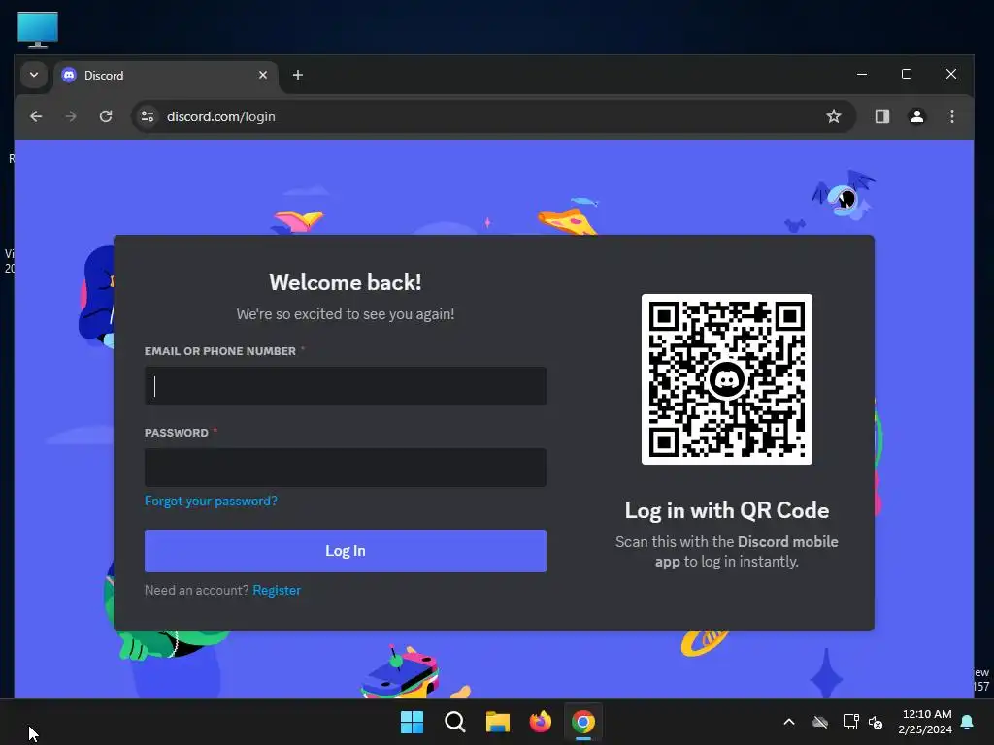Open File Explorer from taskbar
Viewport: 994px width, 745px height.
(498, 722)
